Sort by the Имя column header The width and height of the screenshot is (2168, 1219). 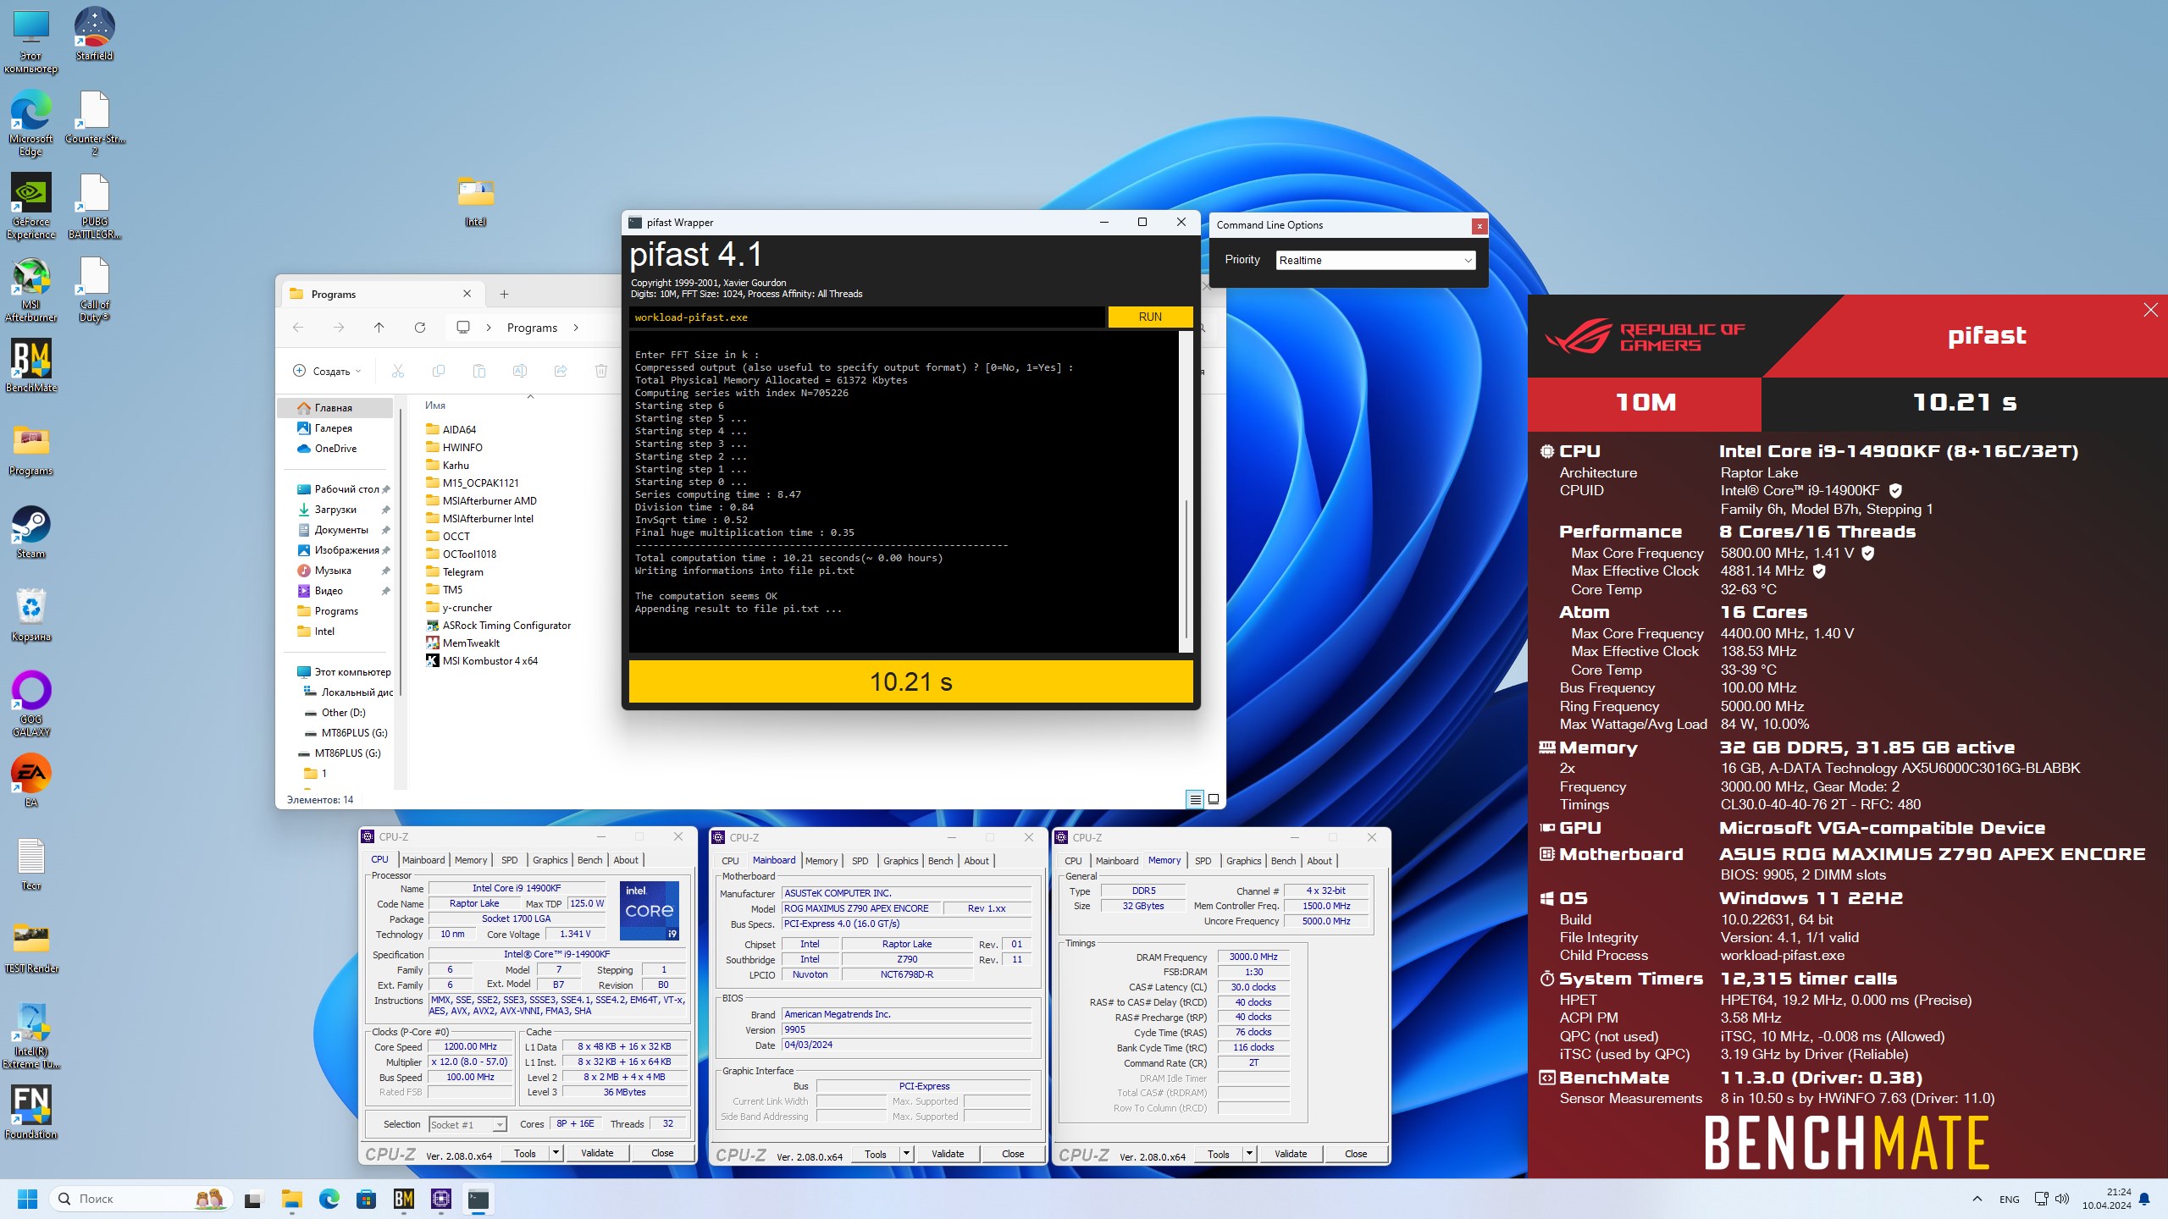[x=435, y=405]
